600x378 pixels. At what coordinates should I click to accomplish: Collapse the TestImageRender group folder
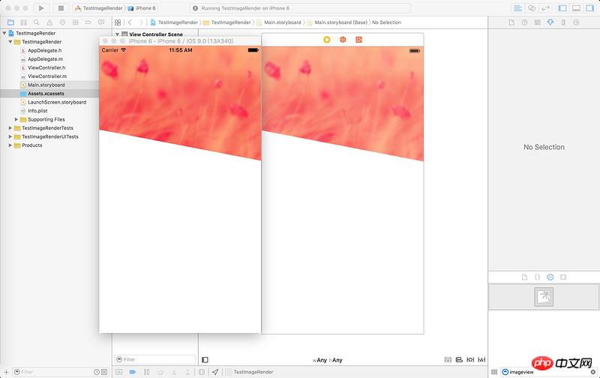click(10, 42)
